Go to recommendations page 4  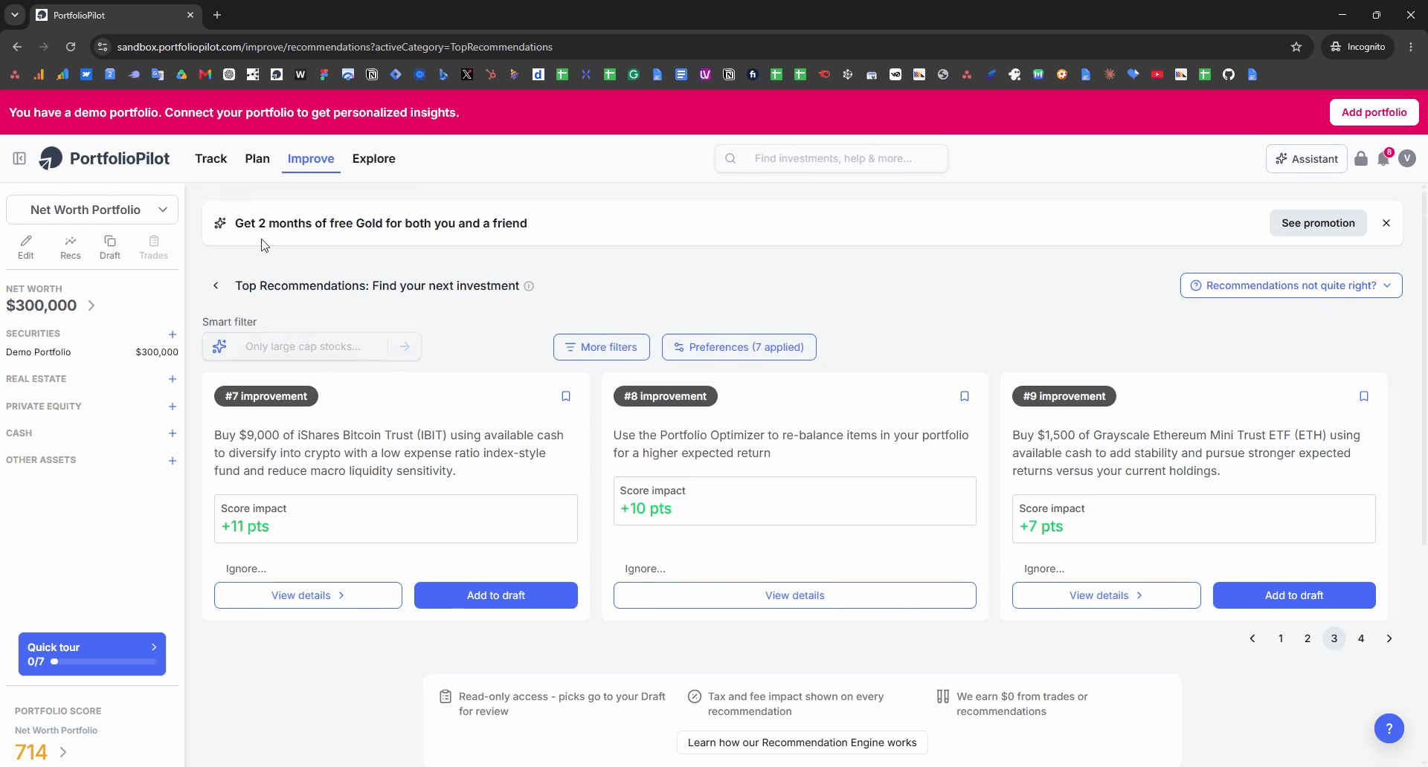point(1361,638)
